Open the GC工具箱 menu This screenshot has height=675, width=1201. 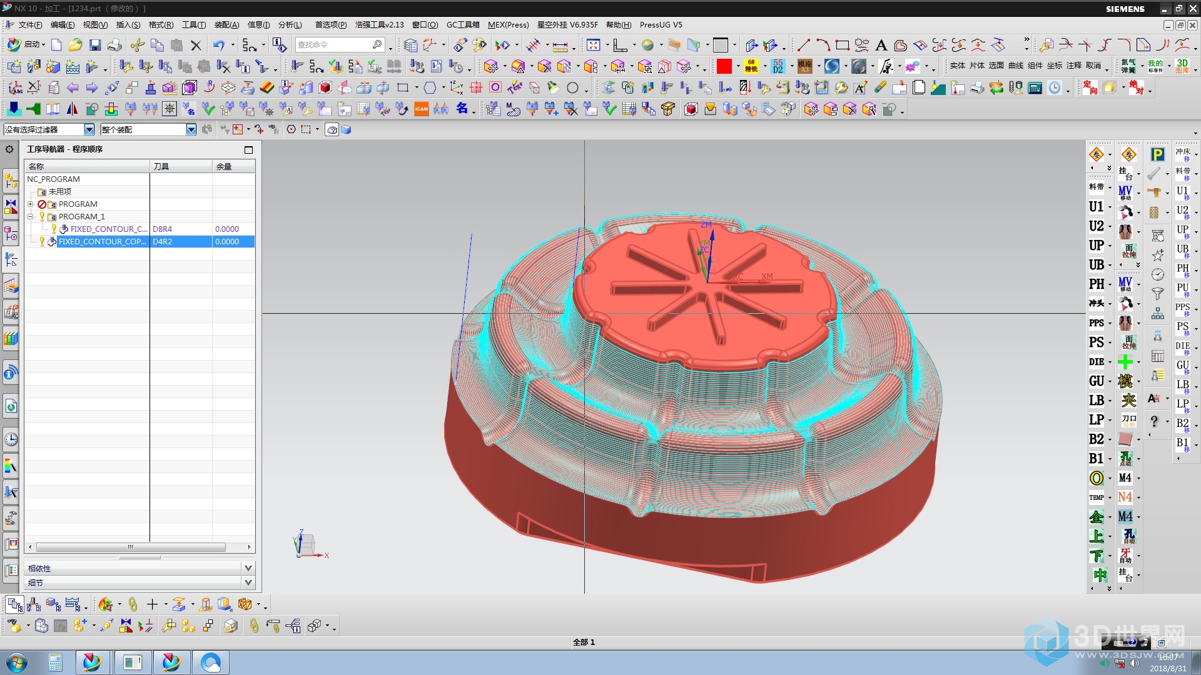click(x=463, y=25)
